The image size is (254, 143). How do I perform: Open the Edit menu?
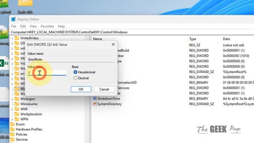[x=23, y=26]
